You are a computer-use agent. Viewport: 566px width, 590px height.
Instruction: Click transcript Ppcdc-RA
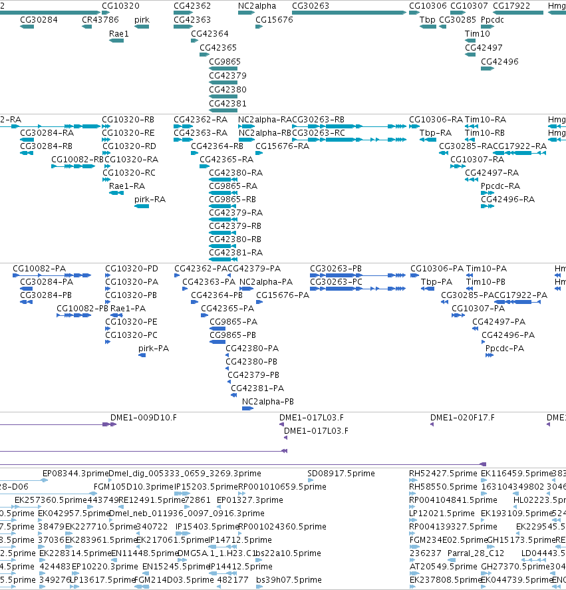pos(501,186)
